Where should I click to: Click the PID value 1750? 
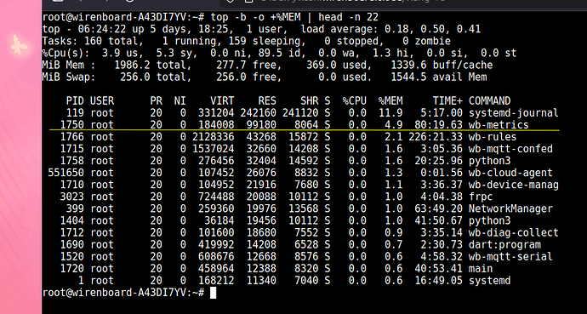(x=72, y=125)
